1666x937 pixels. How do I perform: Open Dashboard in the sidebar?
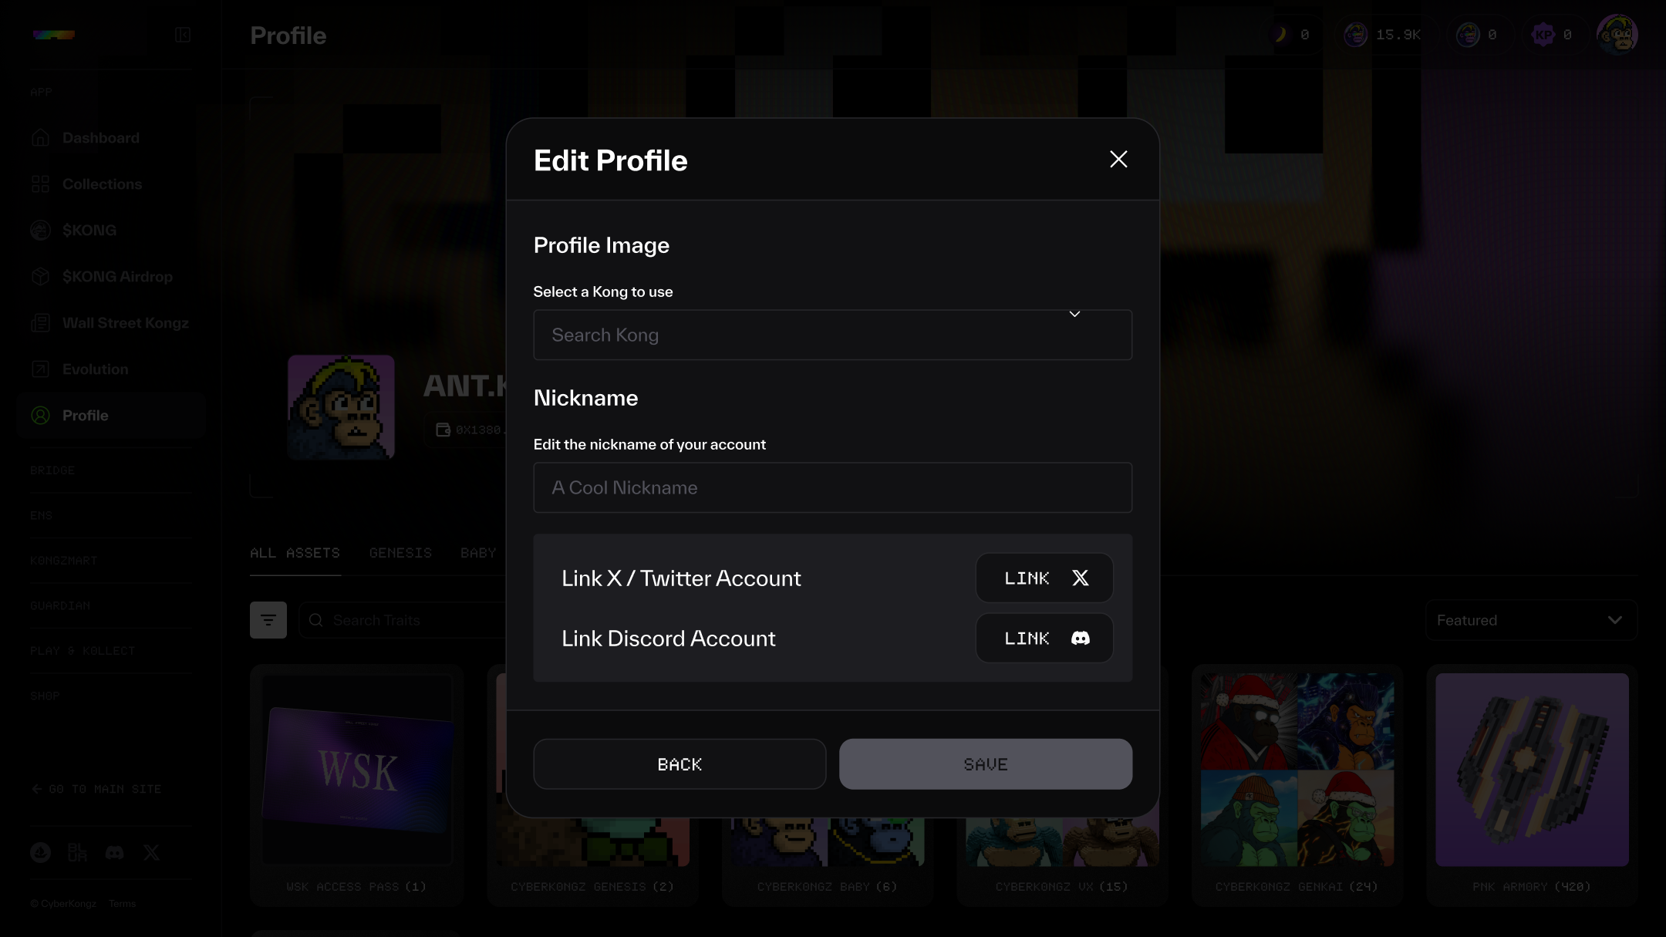point(101,138)
